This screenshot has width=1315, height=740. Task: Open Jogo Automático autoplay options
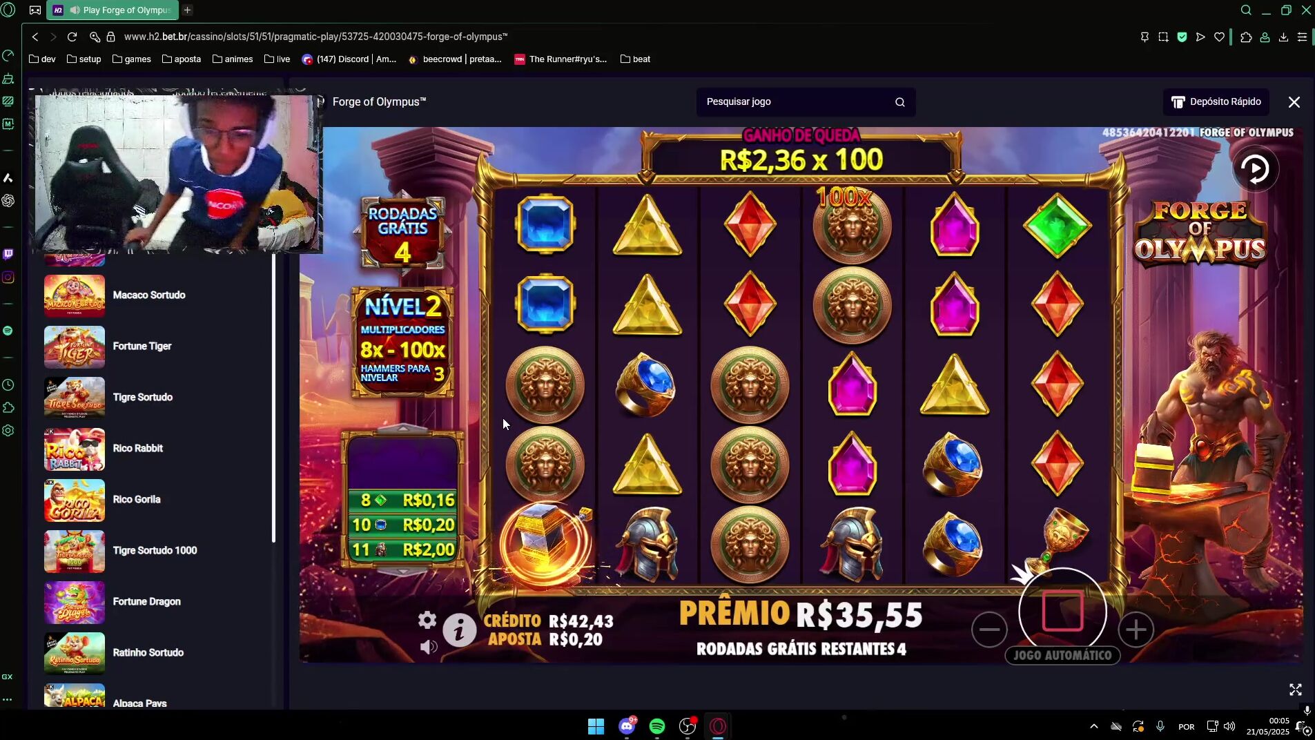coord(1062,655)
